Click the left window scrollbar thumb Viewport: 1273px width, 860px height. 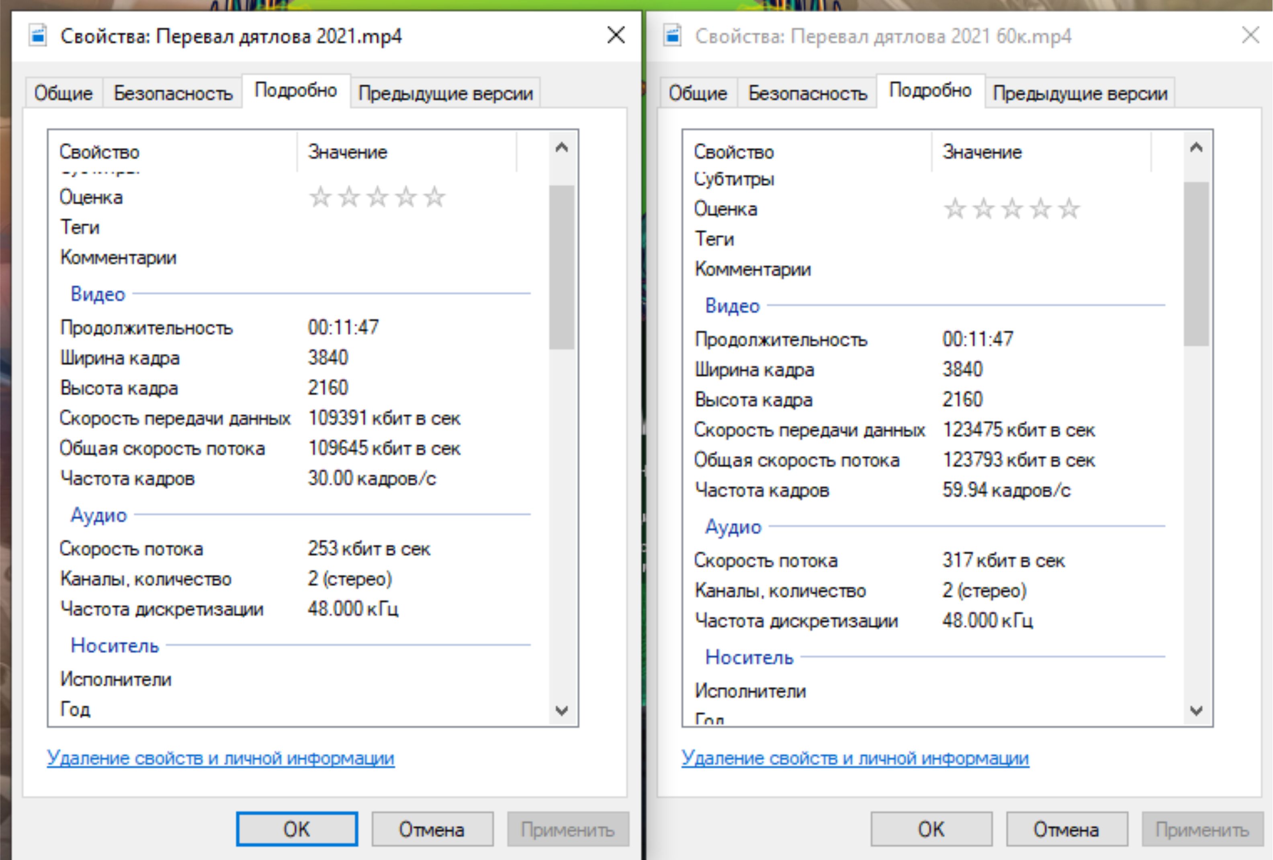point(561,267)
